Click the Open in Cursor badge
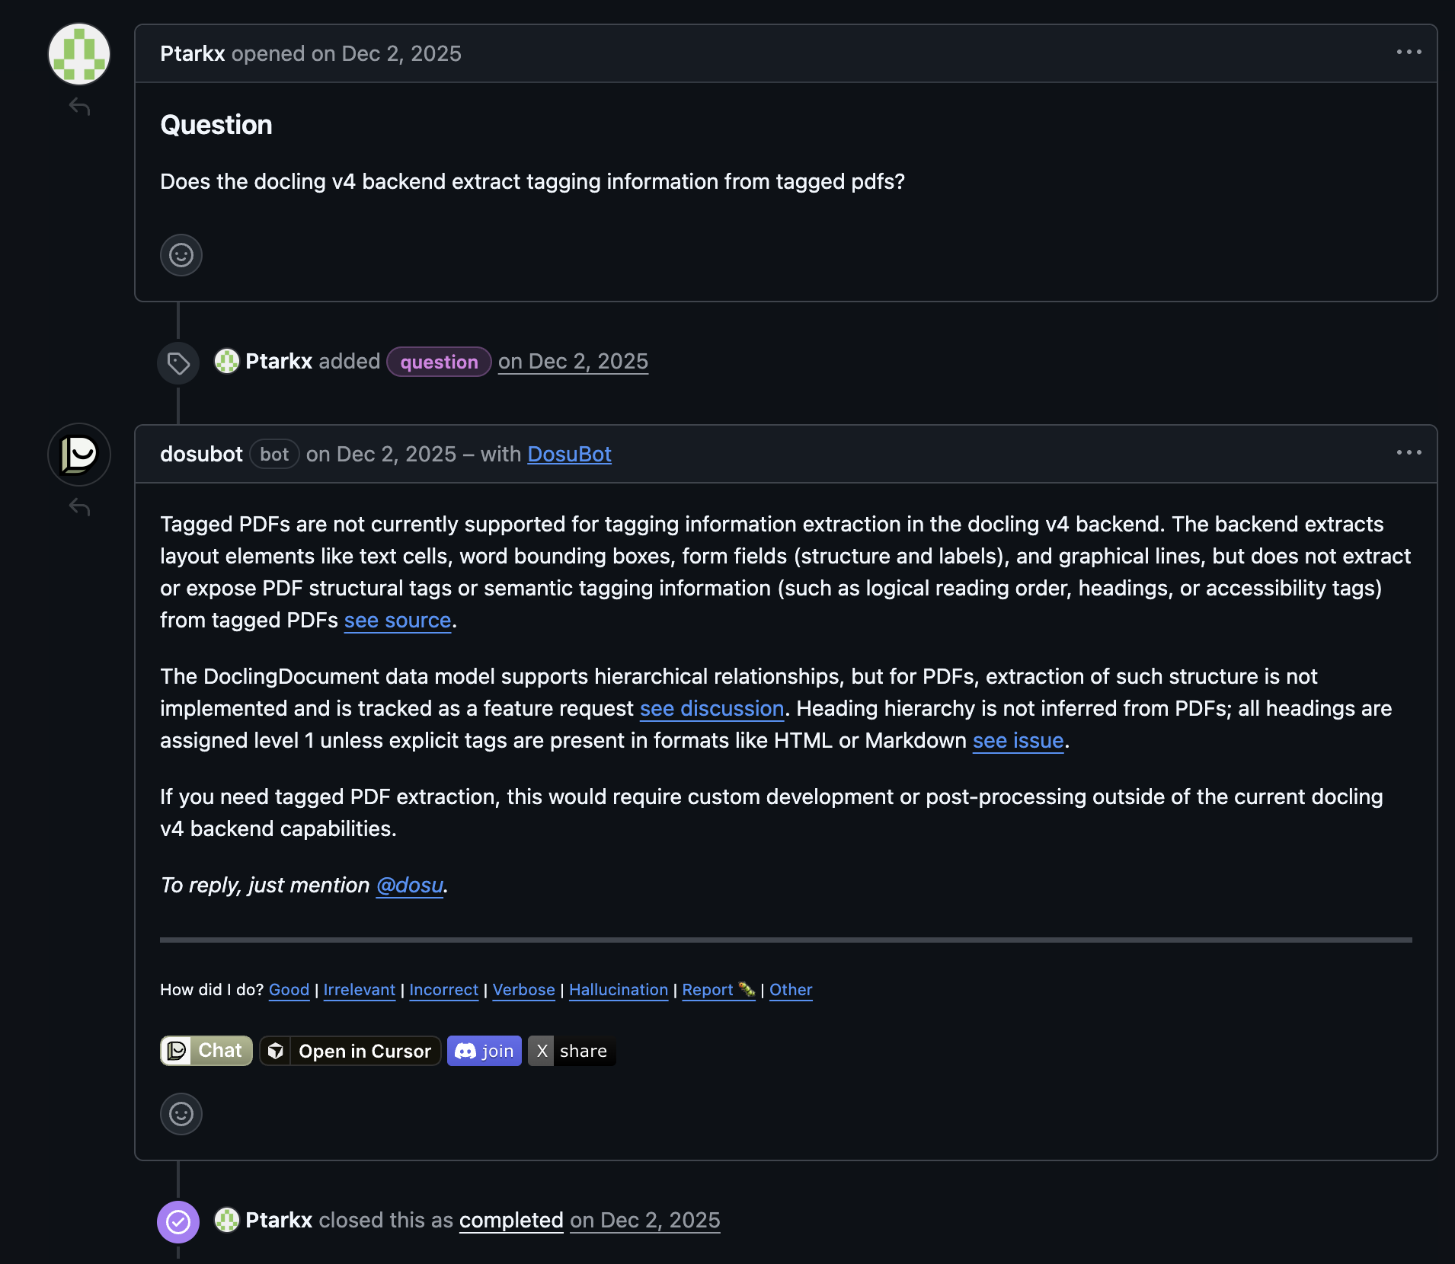Viewport: 1455px width, 1264px height. point(350,1051)
